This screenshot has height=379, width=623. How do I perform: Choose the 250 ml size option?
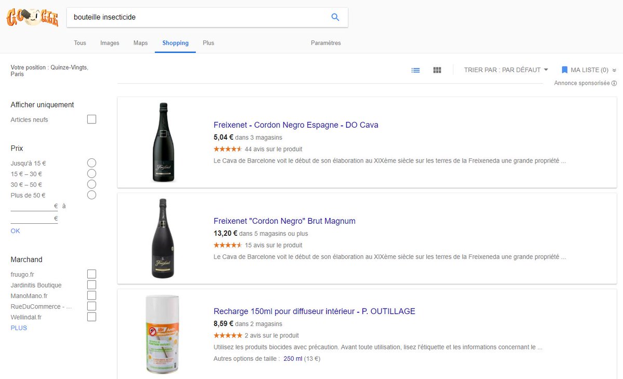[293, 359]
